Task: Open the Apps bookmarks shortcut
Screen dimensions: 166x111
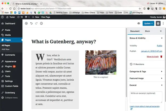Action: coord(5,12)
